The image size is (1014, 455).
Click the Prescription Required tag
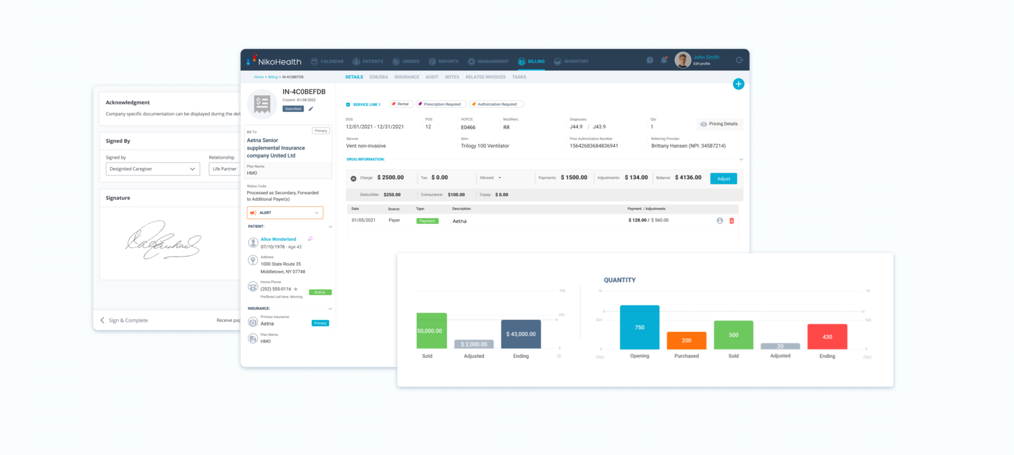[x=440, y=104]
